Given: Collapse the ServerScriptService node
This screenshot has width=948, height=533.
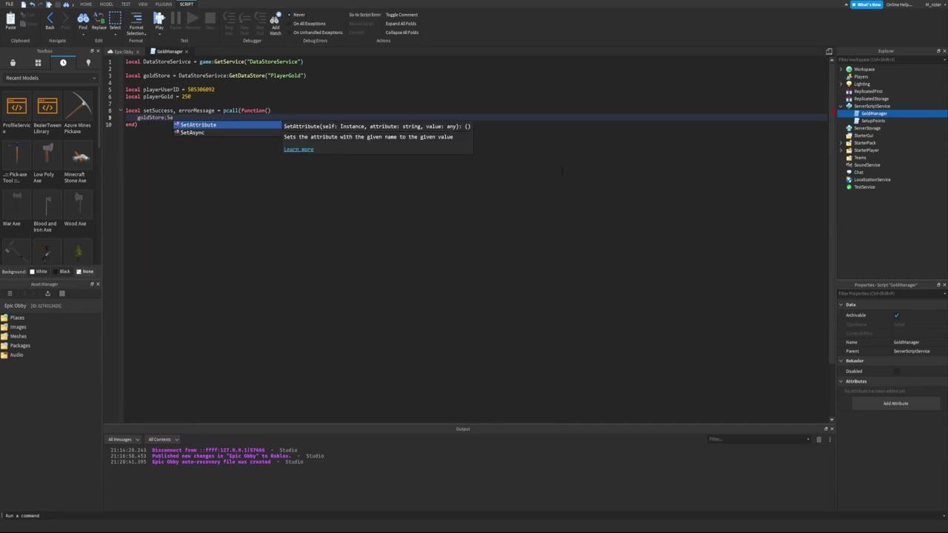Looking at the screenshot, I should 841,106.
